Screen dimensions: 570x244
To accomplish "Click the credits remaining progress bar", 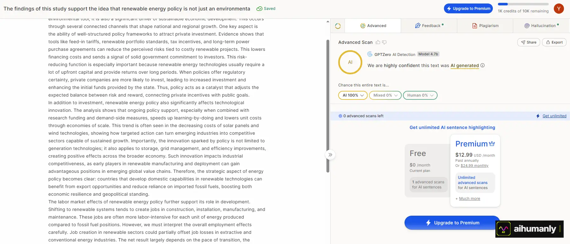I will pyautogui.click(x=523, y=4).
